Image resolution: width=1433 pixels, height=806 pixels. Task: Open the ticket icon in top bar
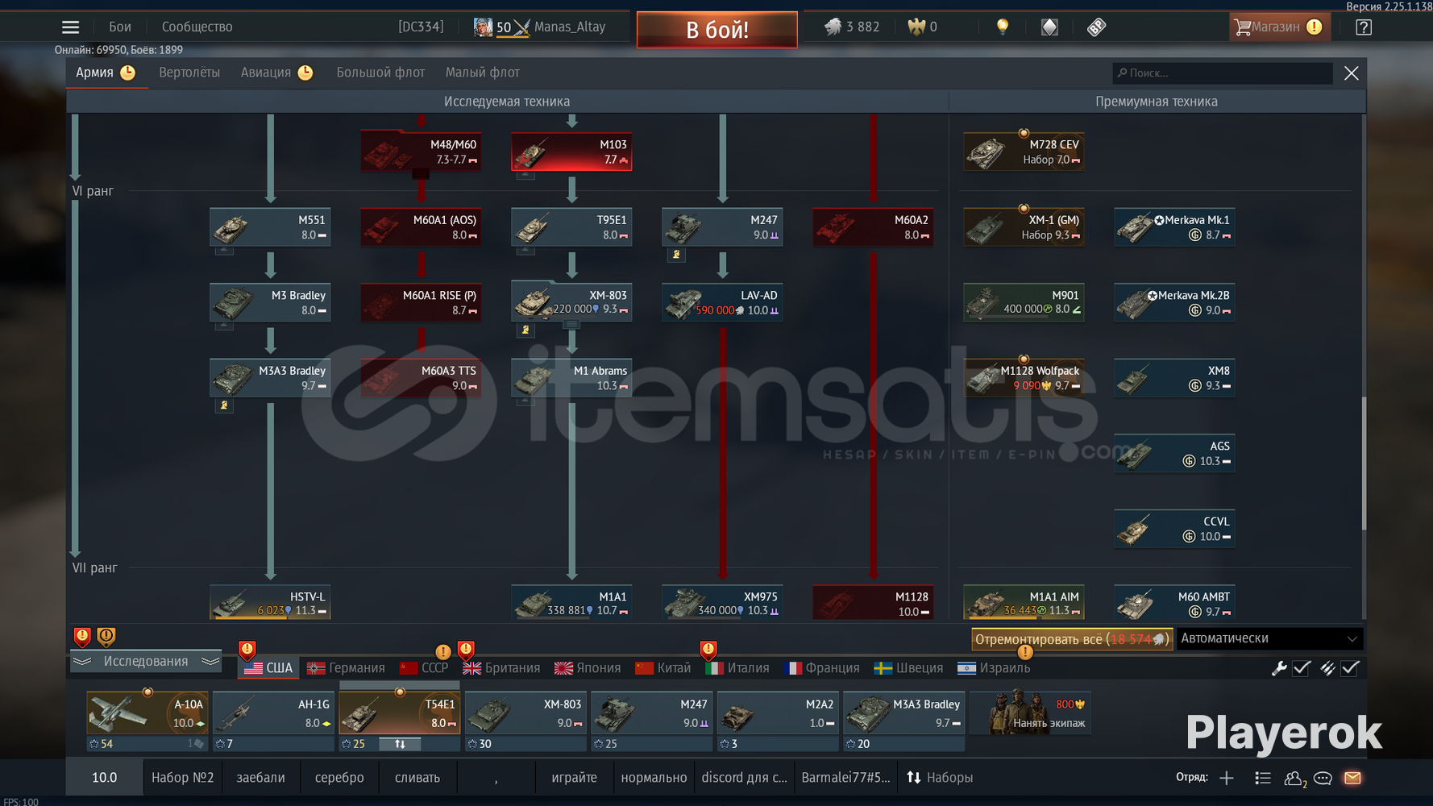[x=1096, y=27]
